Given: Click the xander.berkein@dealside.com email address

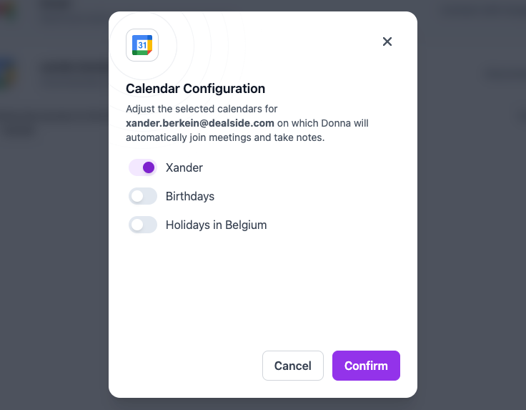Looking at the screenshot, I should pyautogui.click(x=200, y=123).
